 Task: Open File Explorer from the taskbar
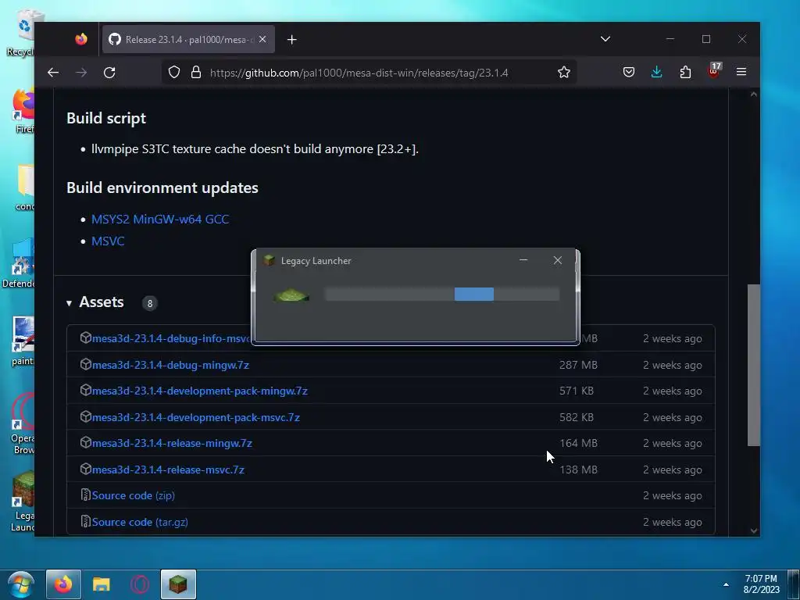[x=102, y=584]
